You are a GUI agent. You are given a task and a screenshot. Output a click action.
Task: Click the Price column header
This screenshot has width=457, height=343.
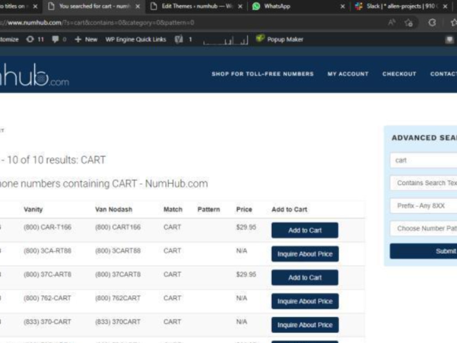point(244,209)
